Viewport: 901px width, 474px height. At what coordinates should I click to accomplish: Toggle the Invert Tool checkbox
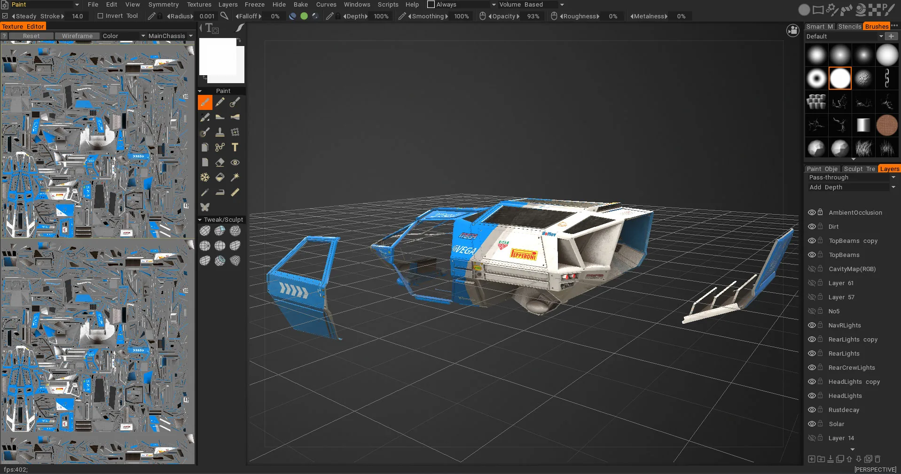(x=100, y=16)
